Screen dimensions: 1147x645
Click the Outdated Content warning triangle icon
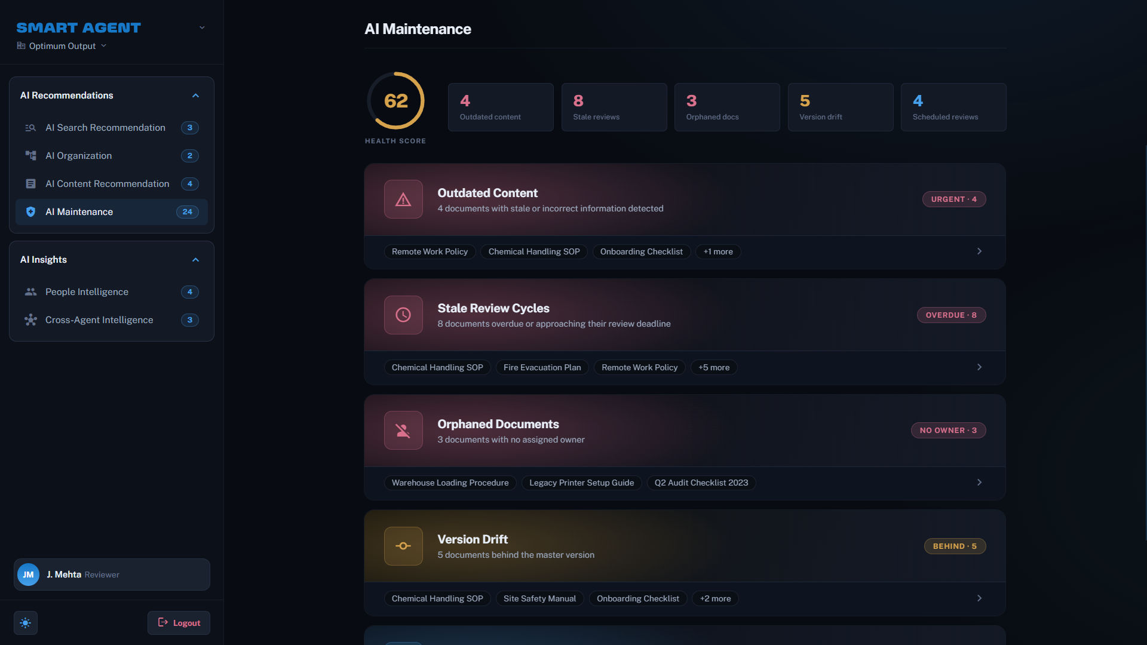pyautogui.click(x=403, y=199)
